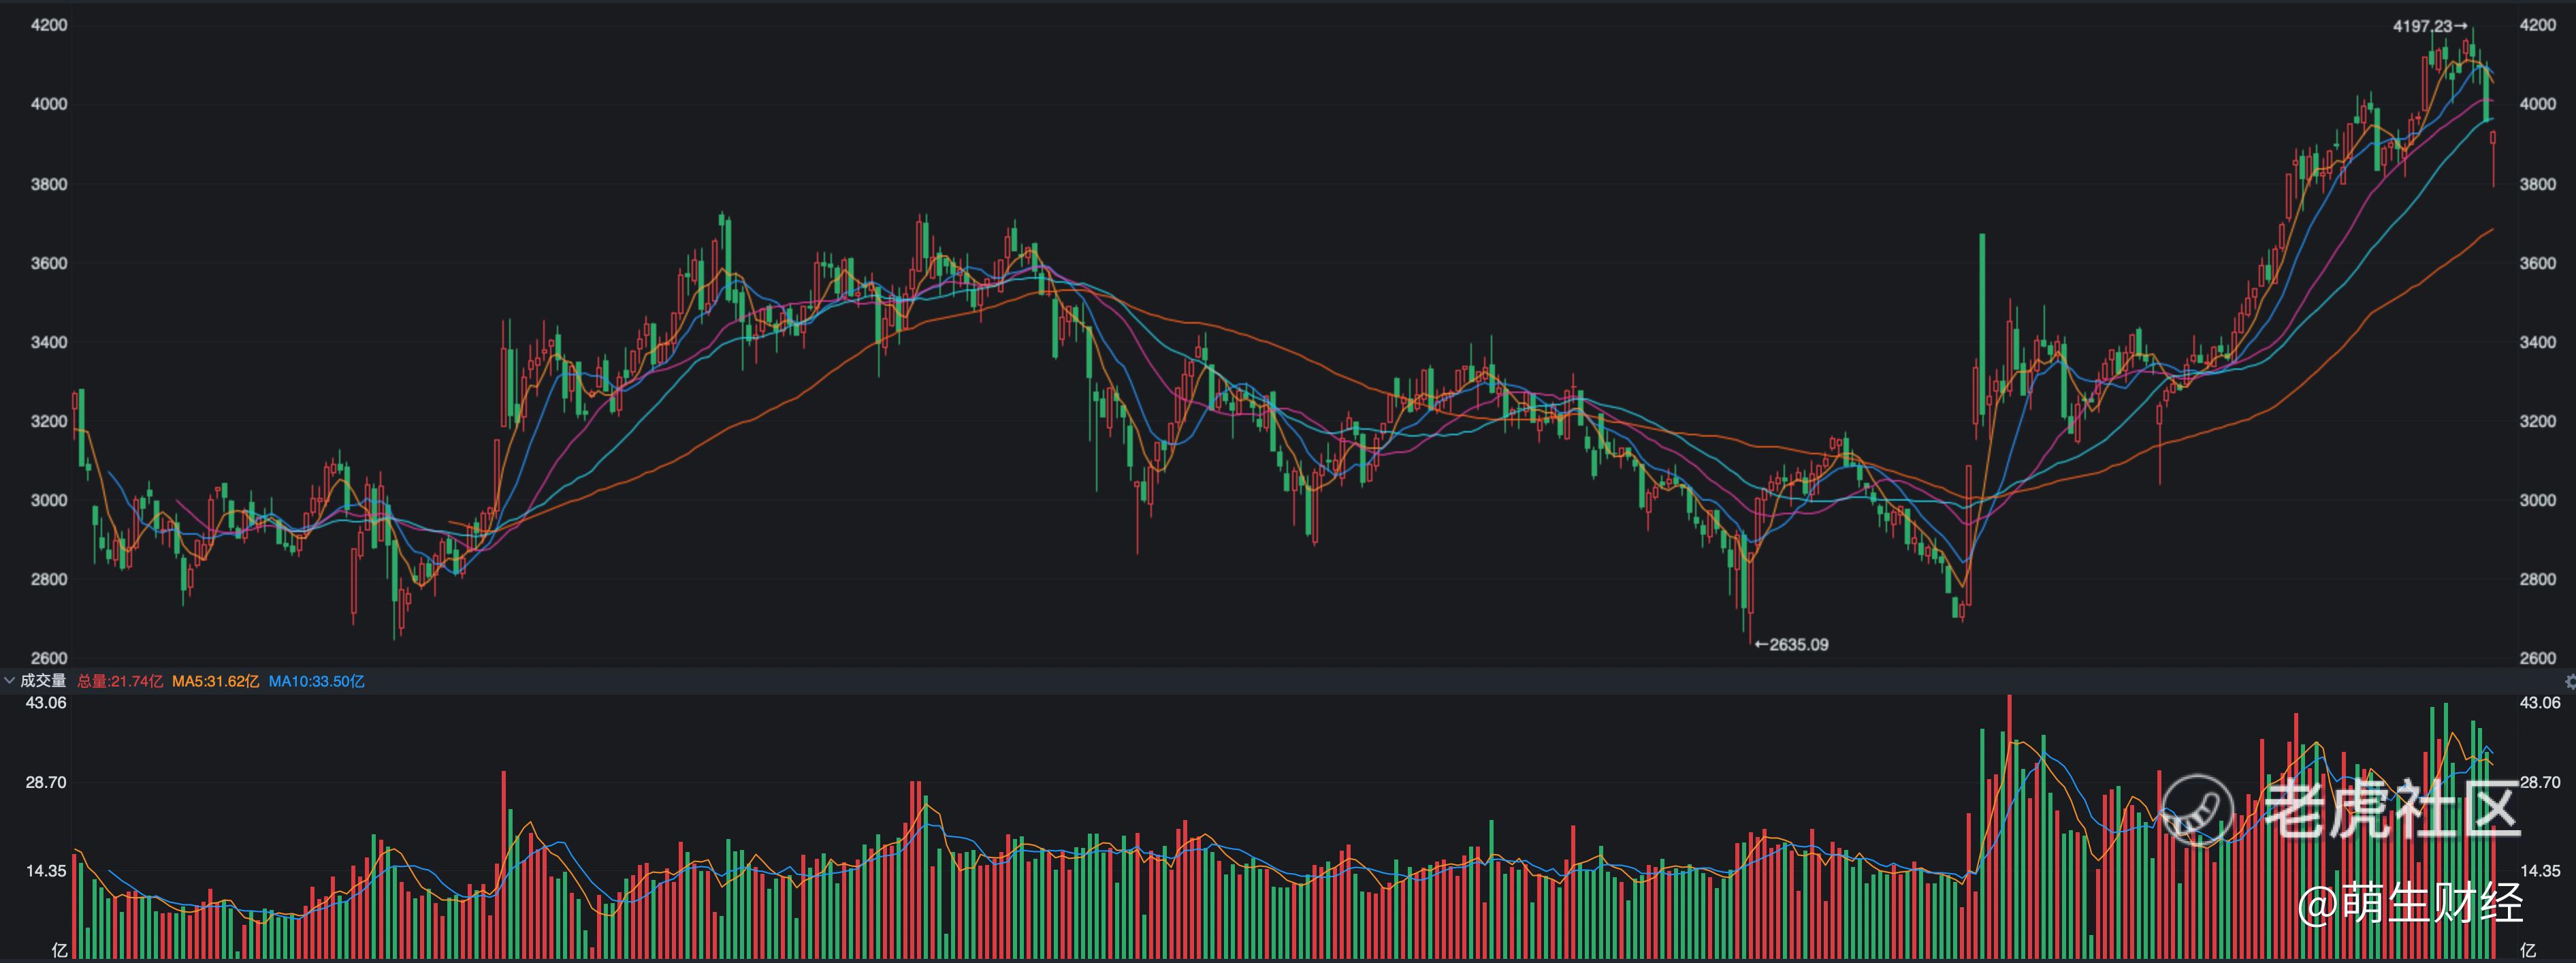This screenshot has width=2576, height=963.
Task: Select the MA10:33.50亿 volume average label
Action: 316,681
